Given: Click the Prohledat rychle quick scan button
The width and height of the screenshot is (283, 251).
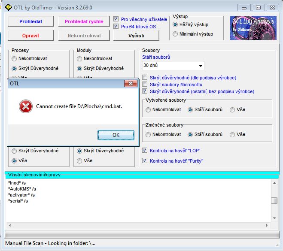Looking at the screenshot, I should pyautogui.click(x=84, y=21).
